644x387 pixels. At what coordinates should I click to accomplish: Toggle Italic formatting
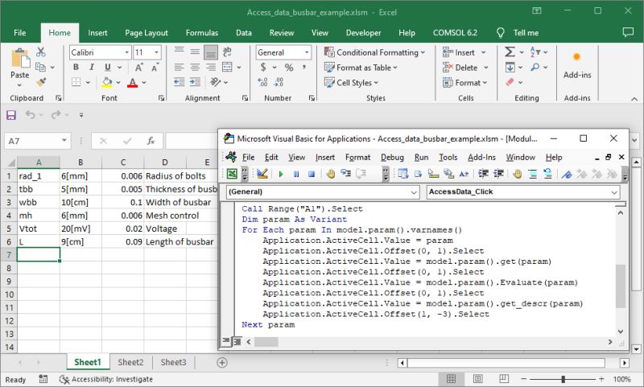(92, 68)
